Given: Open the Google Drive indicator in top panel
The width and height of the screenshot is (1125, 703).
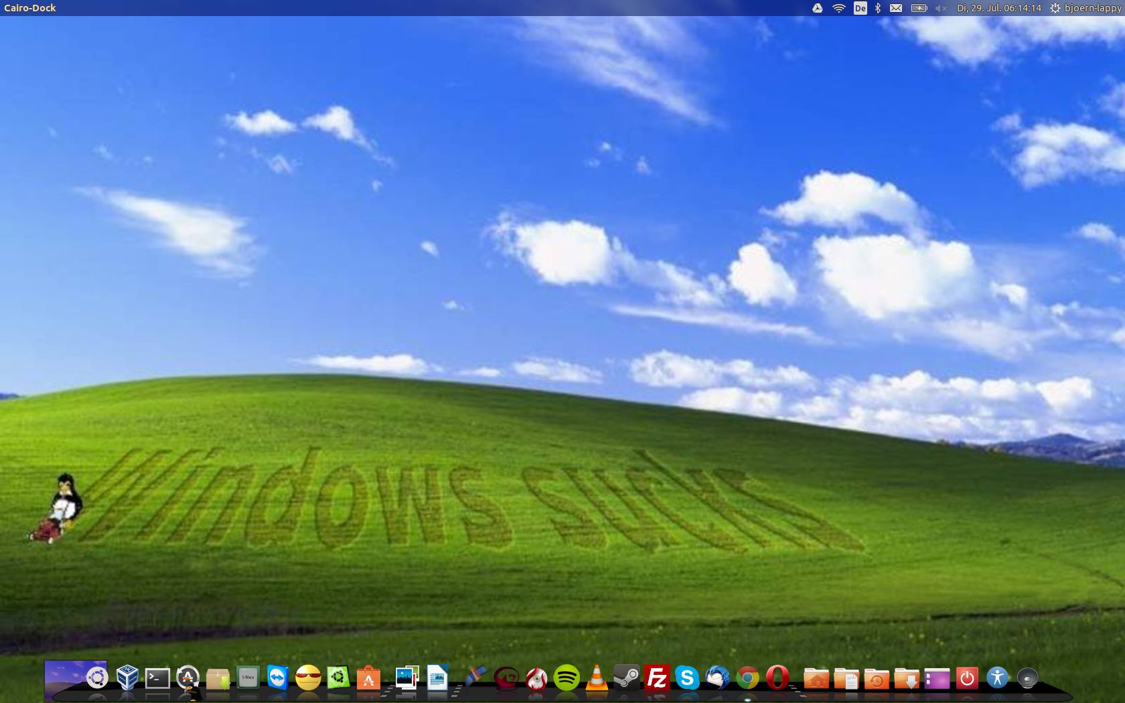Looking at the screenshot, I should [x=818, y=8].
